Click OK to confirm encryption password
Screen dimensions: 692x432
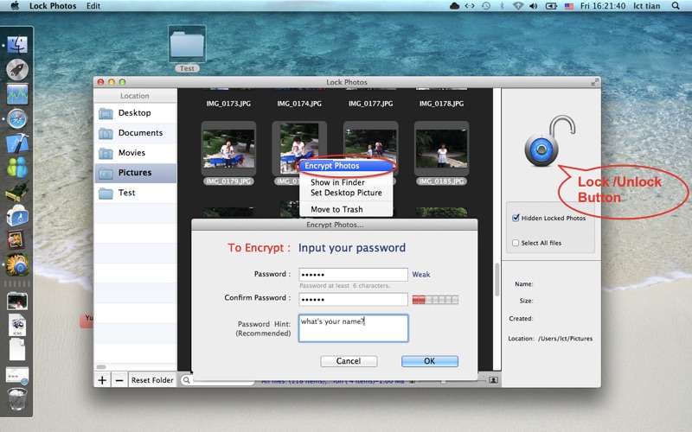click(x=429, y=361)
